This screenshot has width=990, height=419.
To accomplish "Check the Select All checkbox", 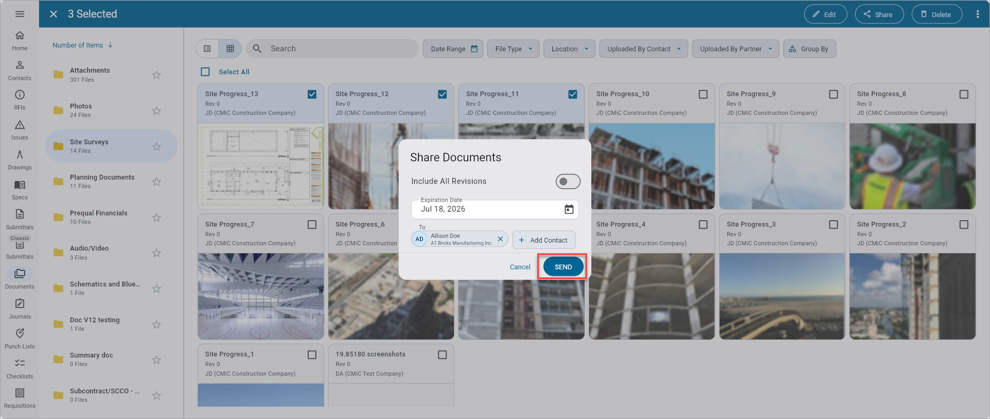I will [205, 72].
